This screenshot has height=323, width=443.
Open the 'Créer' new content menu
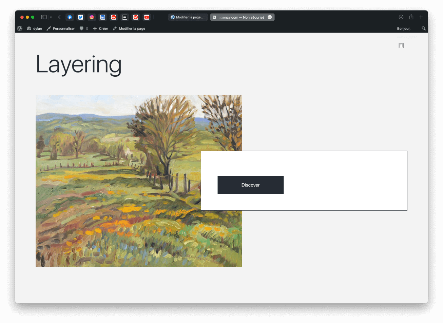100,28
